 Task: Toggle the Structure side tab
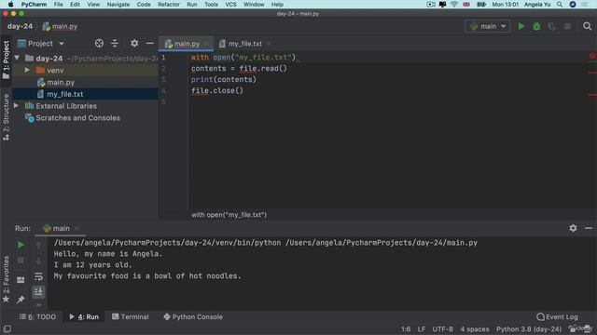(7, 117)
